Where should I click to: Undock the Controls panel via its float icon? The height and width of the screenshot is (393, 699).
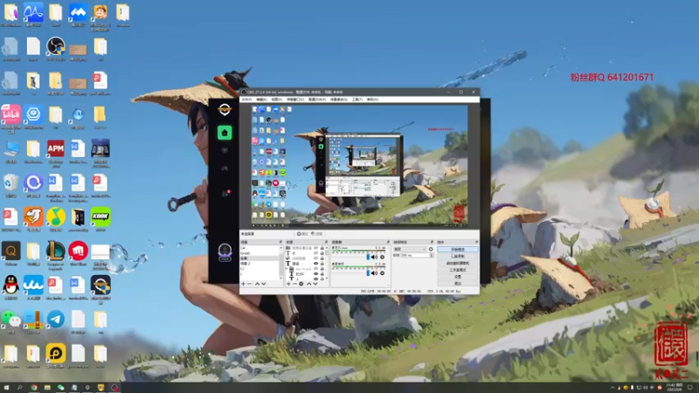[476, 242]
